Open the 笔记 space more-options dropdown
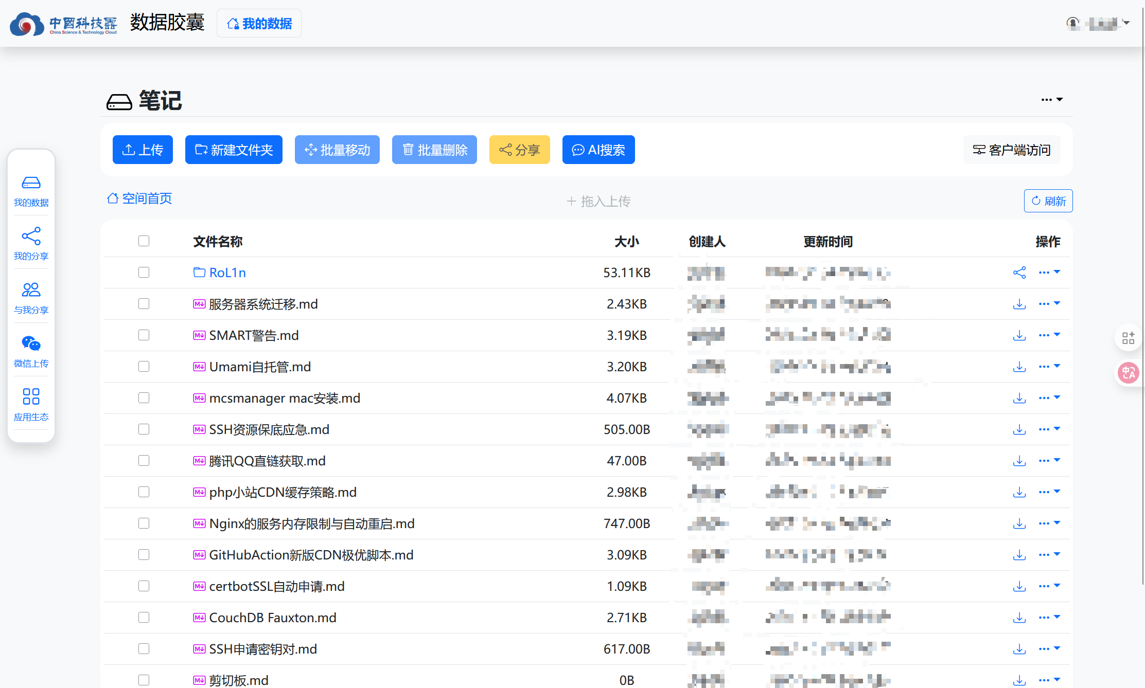Screen dimensions: 1145x688 coord(1052,100)
